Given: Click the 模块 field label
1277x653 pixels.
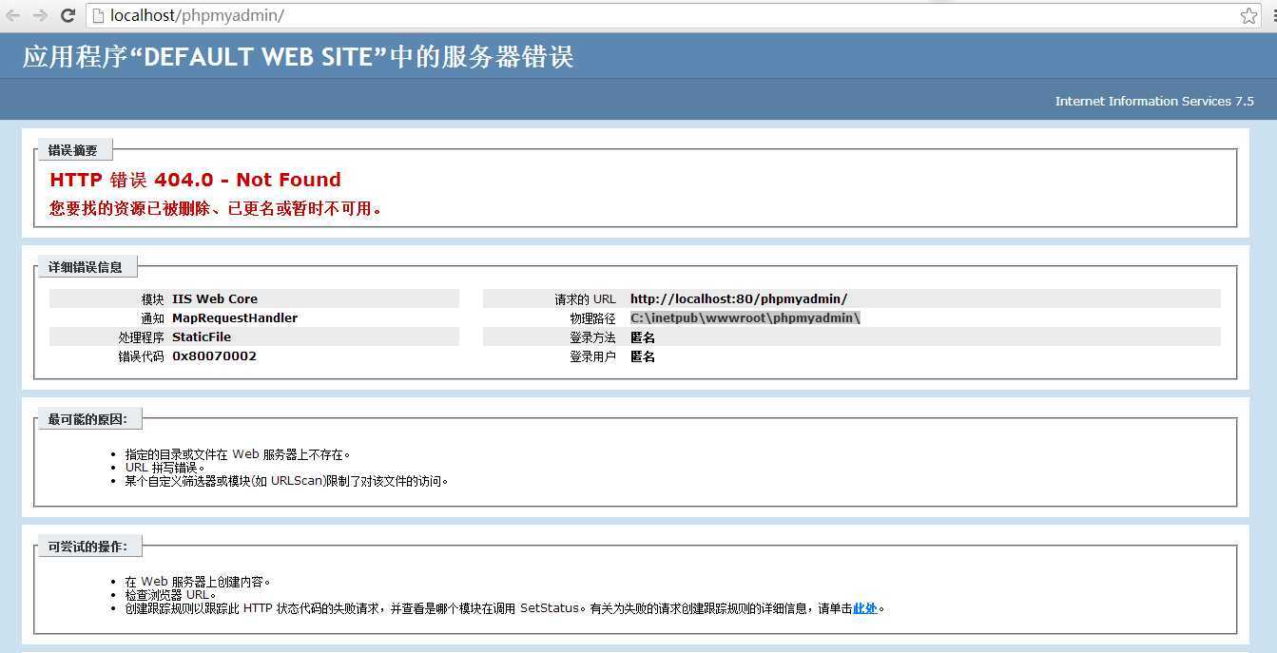Looking at the screenshot, I should [152, 299].
